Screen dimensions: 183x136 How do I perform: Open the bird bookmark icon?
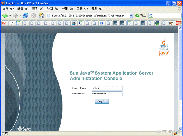click(171, 23)
